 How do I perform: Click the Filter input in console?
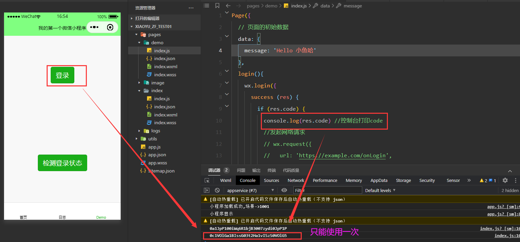tap(328, 190)
